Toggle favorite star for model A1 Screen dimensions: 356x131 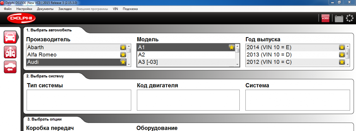[x=232, y=47]
